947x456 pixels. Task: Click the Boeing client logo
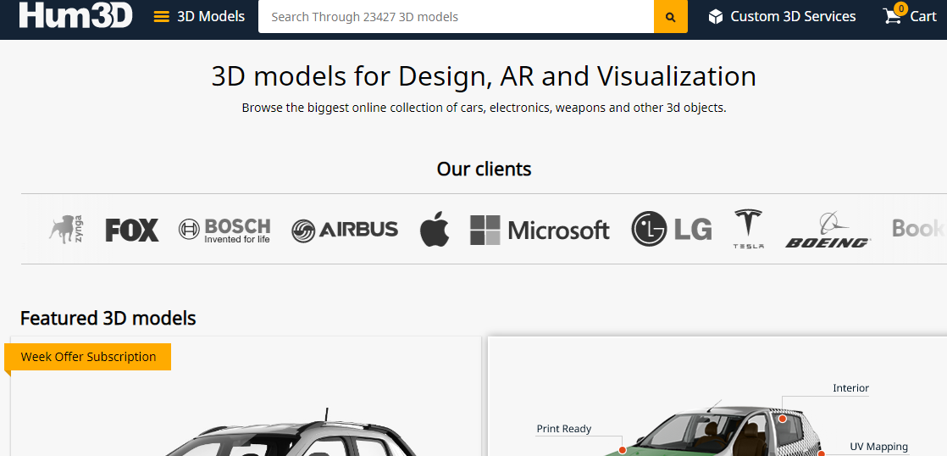pos(828,230)
